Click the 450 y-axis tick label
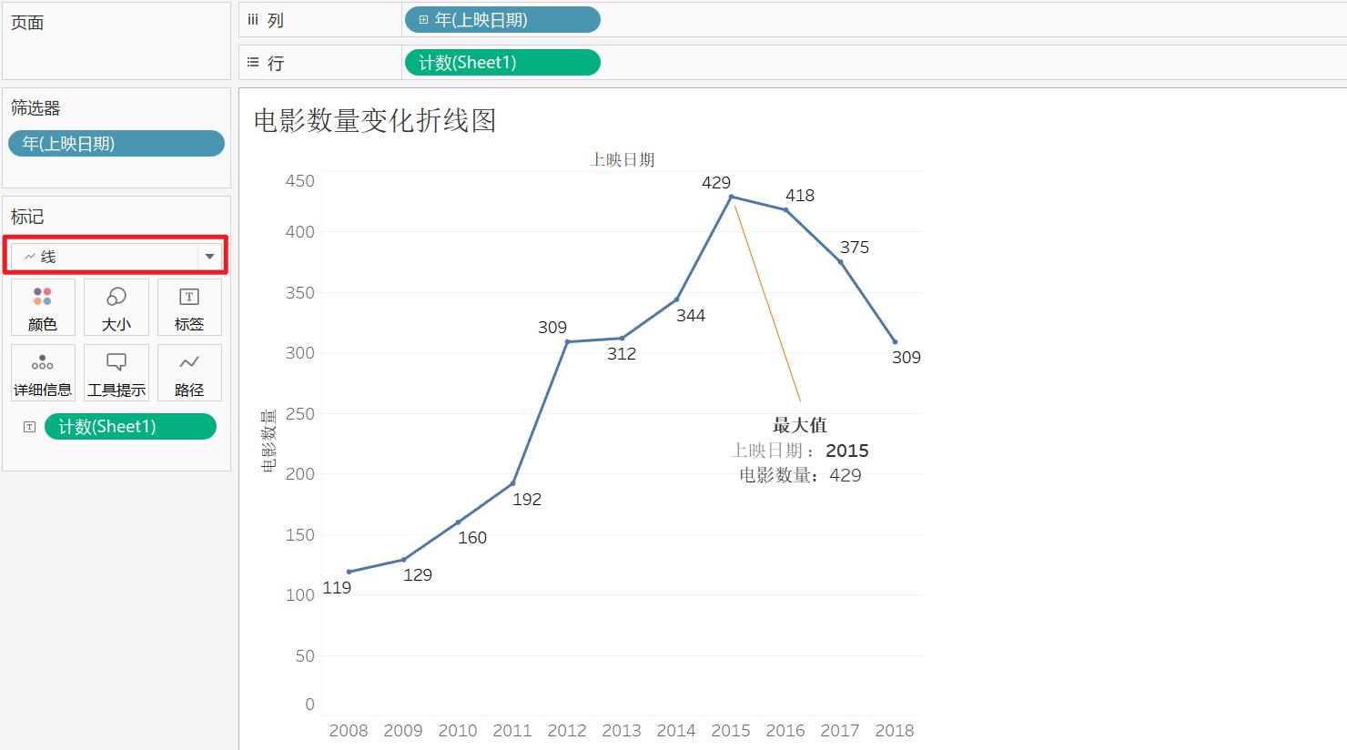The height and width of the screenshot is (750, 1347). click(300, 181)
